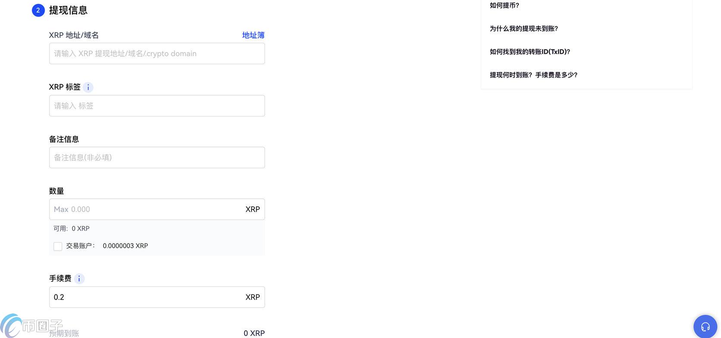Select the 备注信息(非必填) remark field
The image size is (721, 338).
coord(157,157)
